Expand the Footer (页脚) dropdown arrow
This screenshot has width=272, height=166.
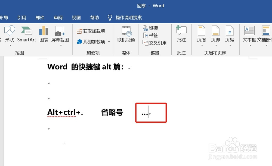(216, 46)
